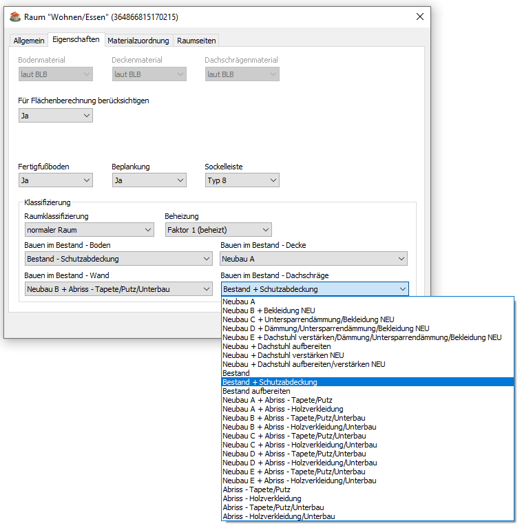
Task: Switch to the Allgemein tab
Action: (x=29, y=41)
